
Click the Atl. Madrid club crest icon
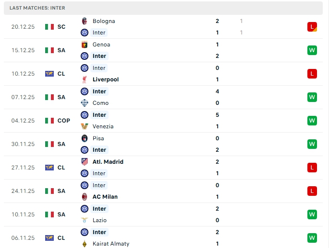pos(85,162)
